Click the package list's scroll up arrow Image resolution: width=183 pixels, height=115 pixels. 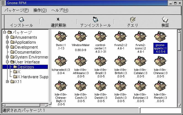coord(179,31)
